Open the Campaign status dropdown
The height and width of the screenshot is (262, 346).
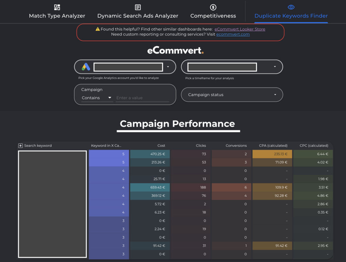tap(232, 95)
